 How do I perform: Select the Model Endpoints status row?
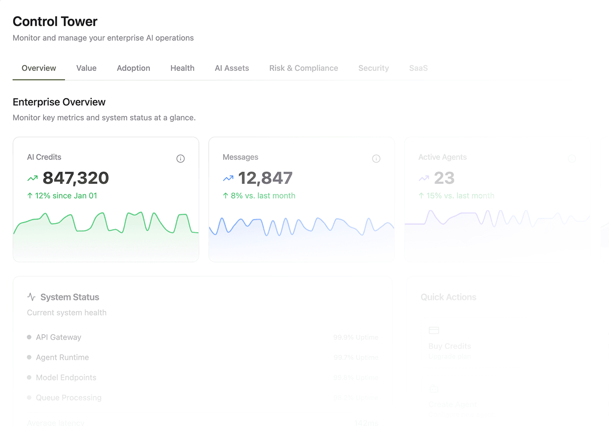[x=203, y=377]
